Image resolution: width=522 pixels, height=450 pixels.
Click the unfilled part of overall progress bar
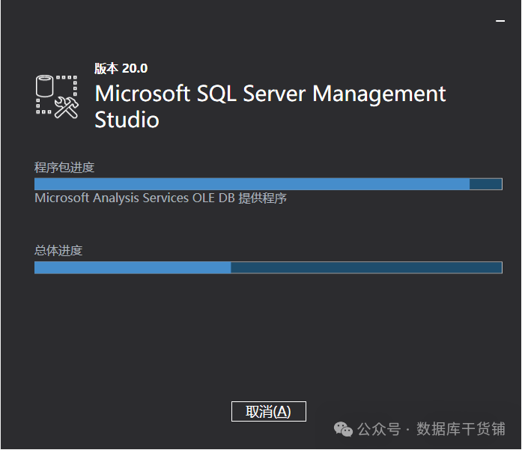(x=365, y=267)
